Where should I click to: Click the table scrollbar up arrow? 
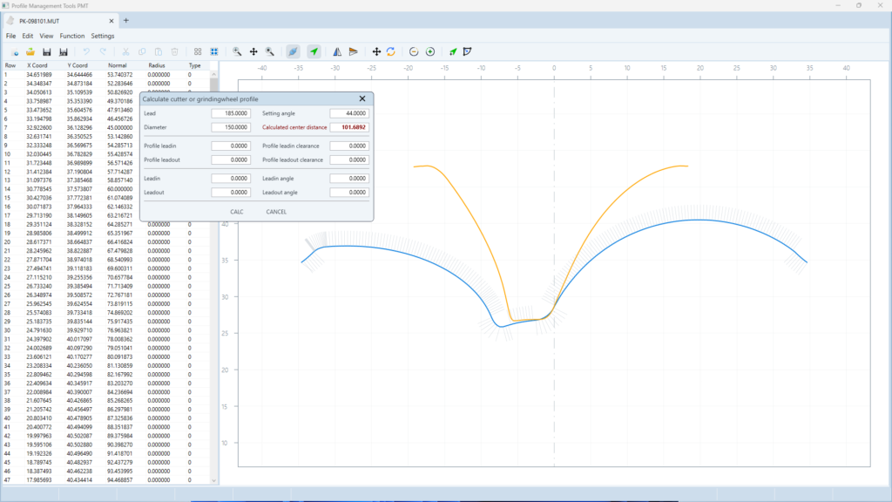tap(214, 74)
